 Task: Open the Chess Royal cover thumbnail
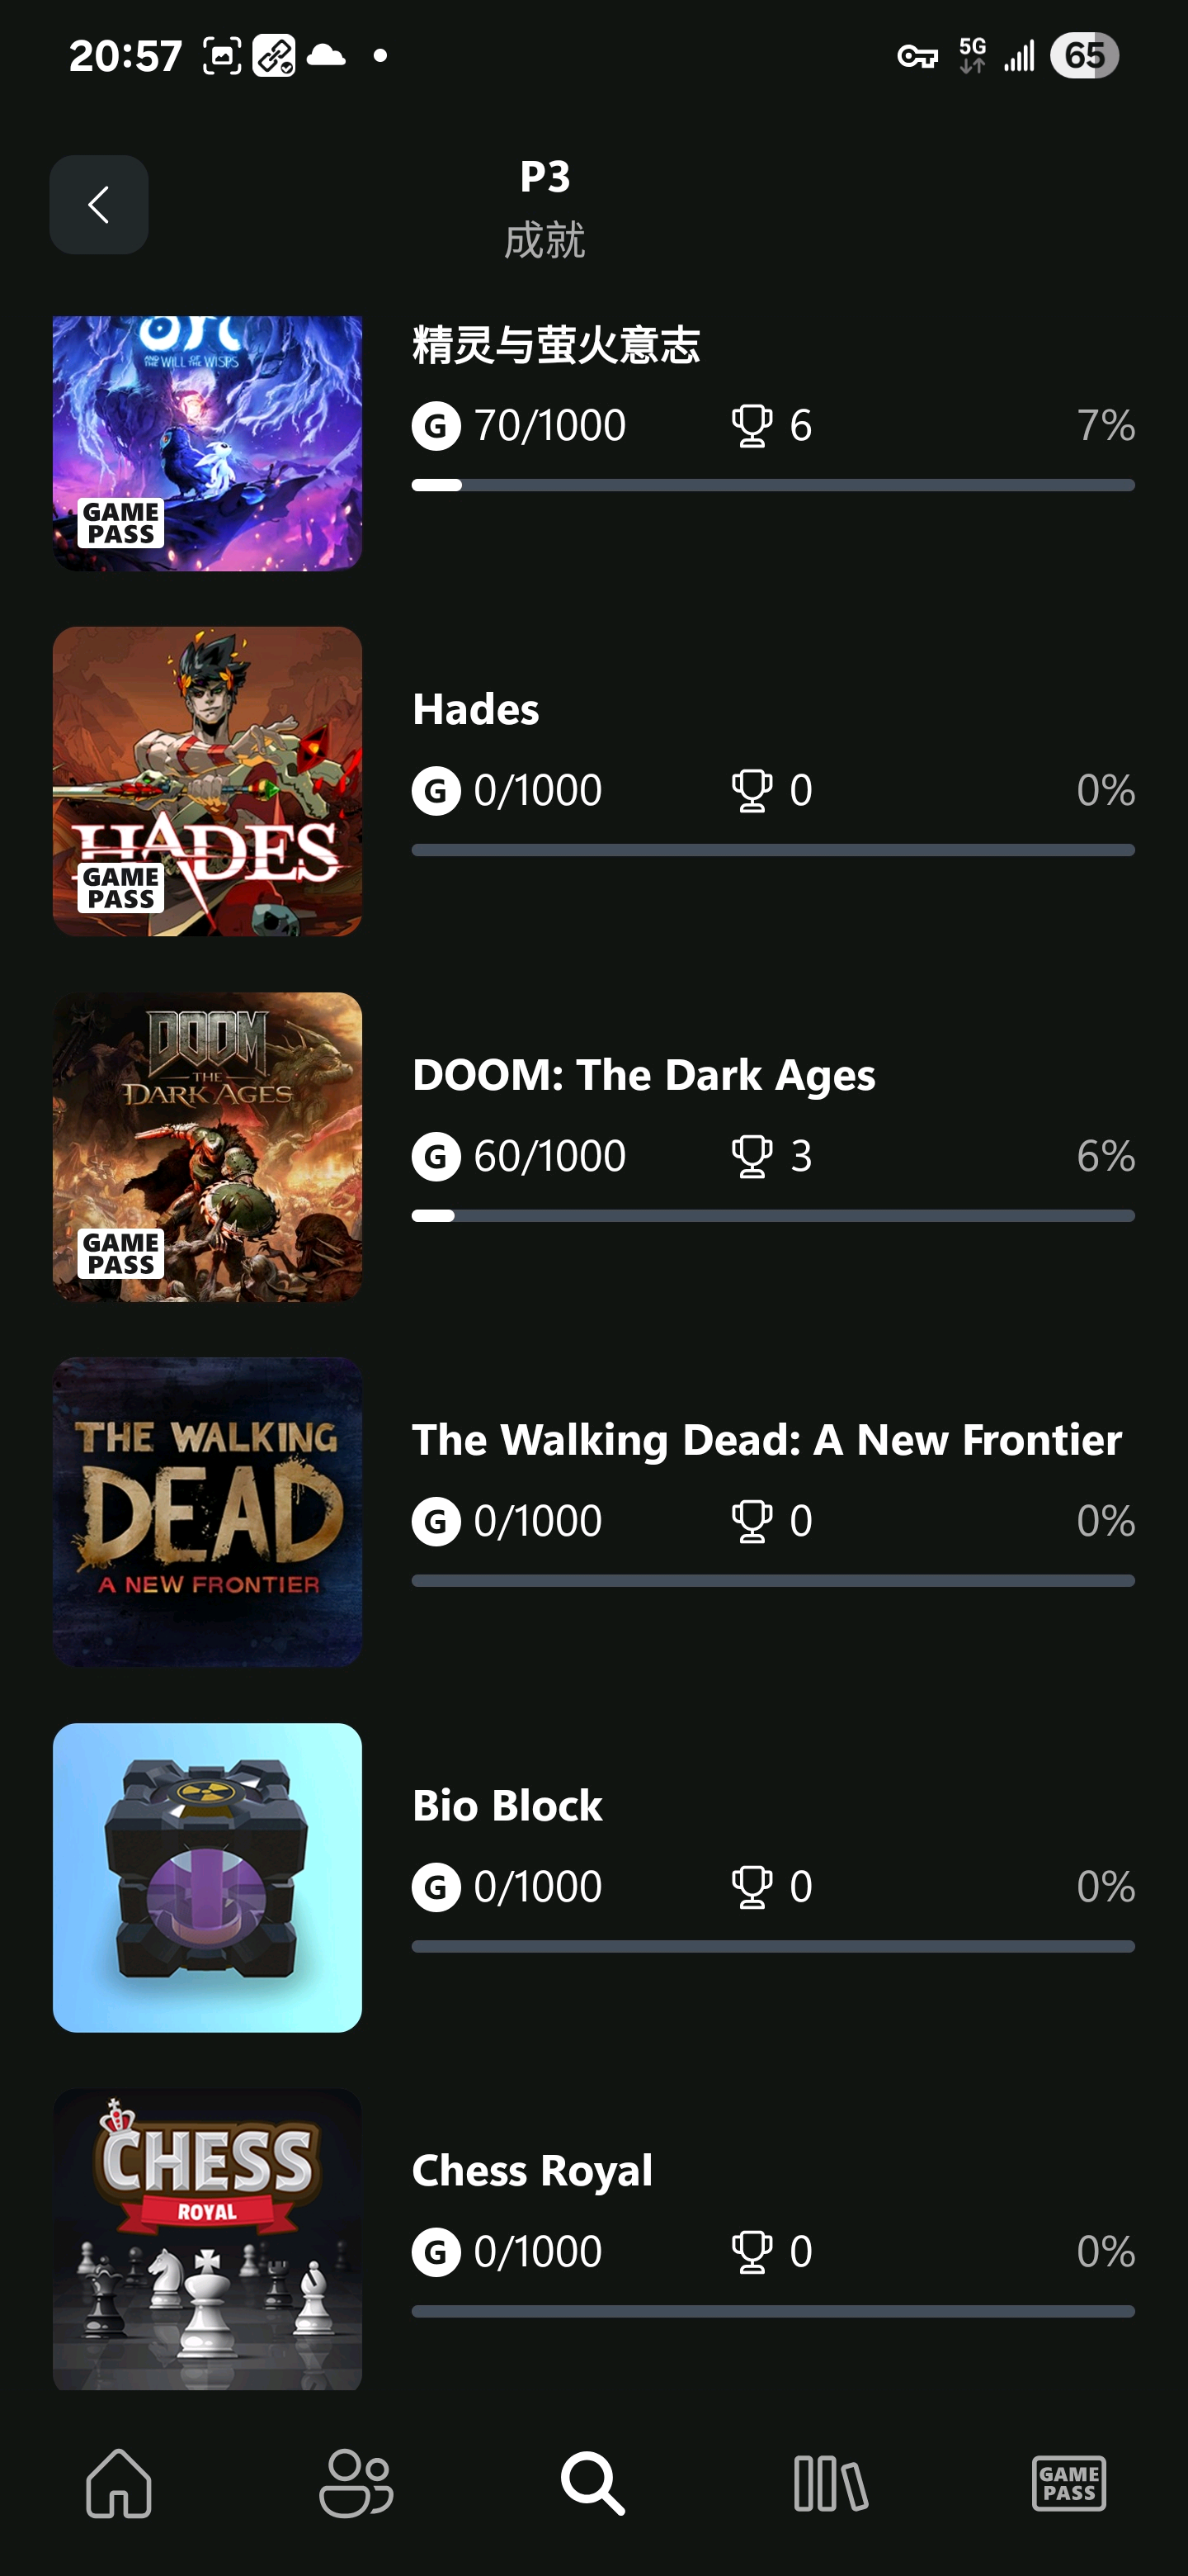tap(208, 2238)
